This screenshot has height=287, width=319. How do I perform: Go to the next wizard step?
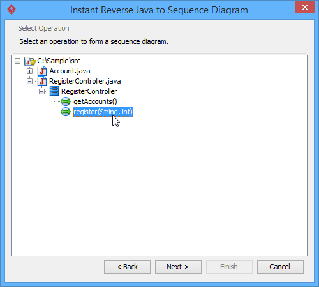[178, 267]
